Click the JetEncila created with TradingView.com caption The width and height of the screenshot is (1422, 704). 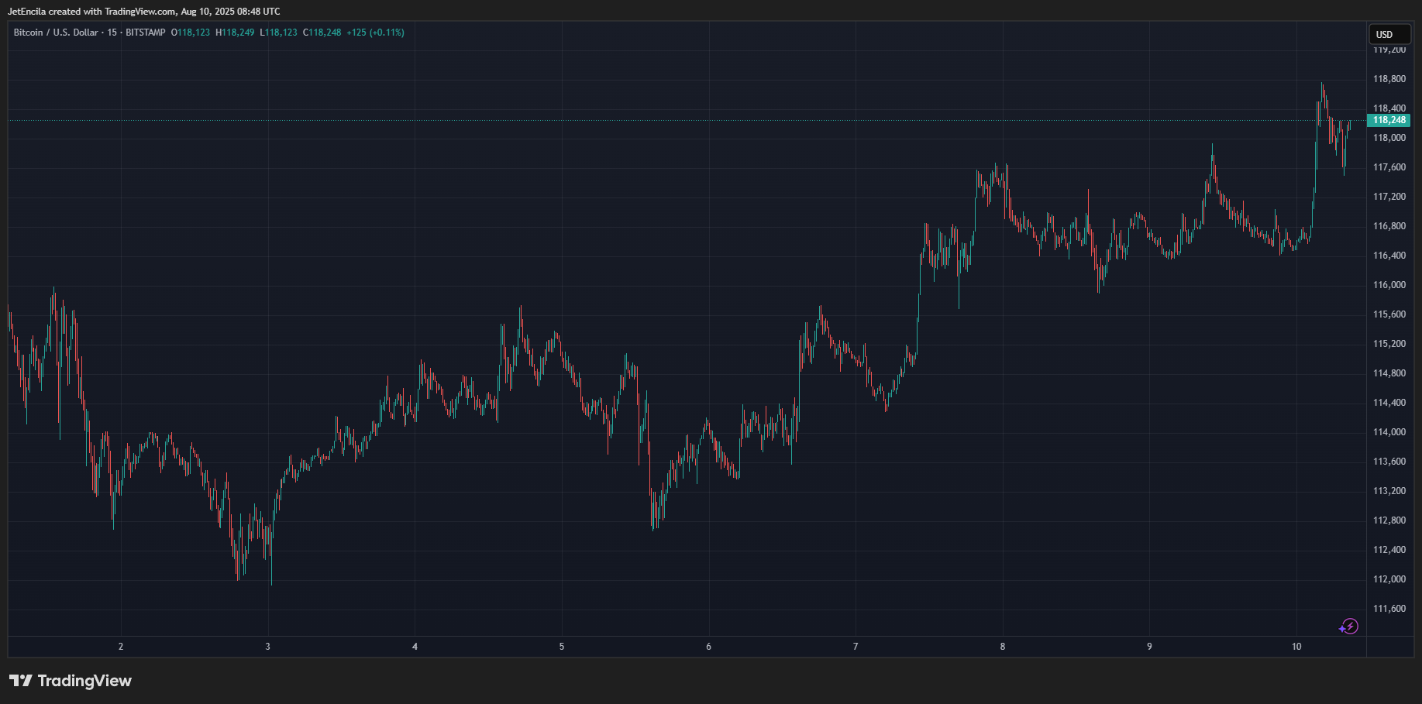point(143,12)
